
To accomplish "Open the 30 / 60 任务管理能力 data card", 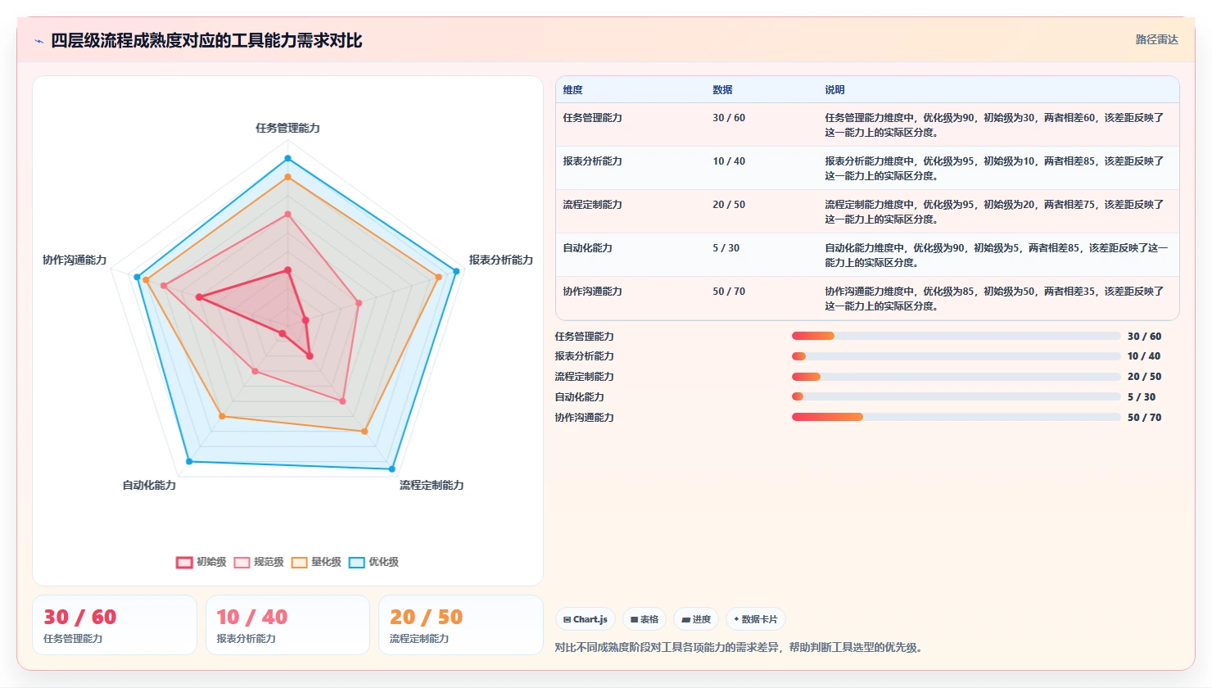I will (115, 625).
